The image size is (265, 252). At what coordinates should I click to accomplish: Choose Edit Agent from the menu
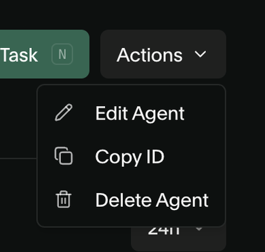click(x=131, y=113)
